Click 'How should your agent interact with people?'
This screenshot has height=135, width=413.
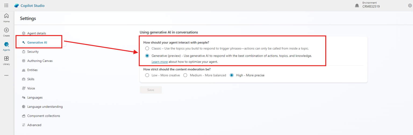176,42
